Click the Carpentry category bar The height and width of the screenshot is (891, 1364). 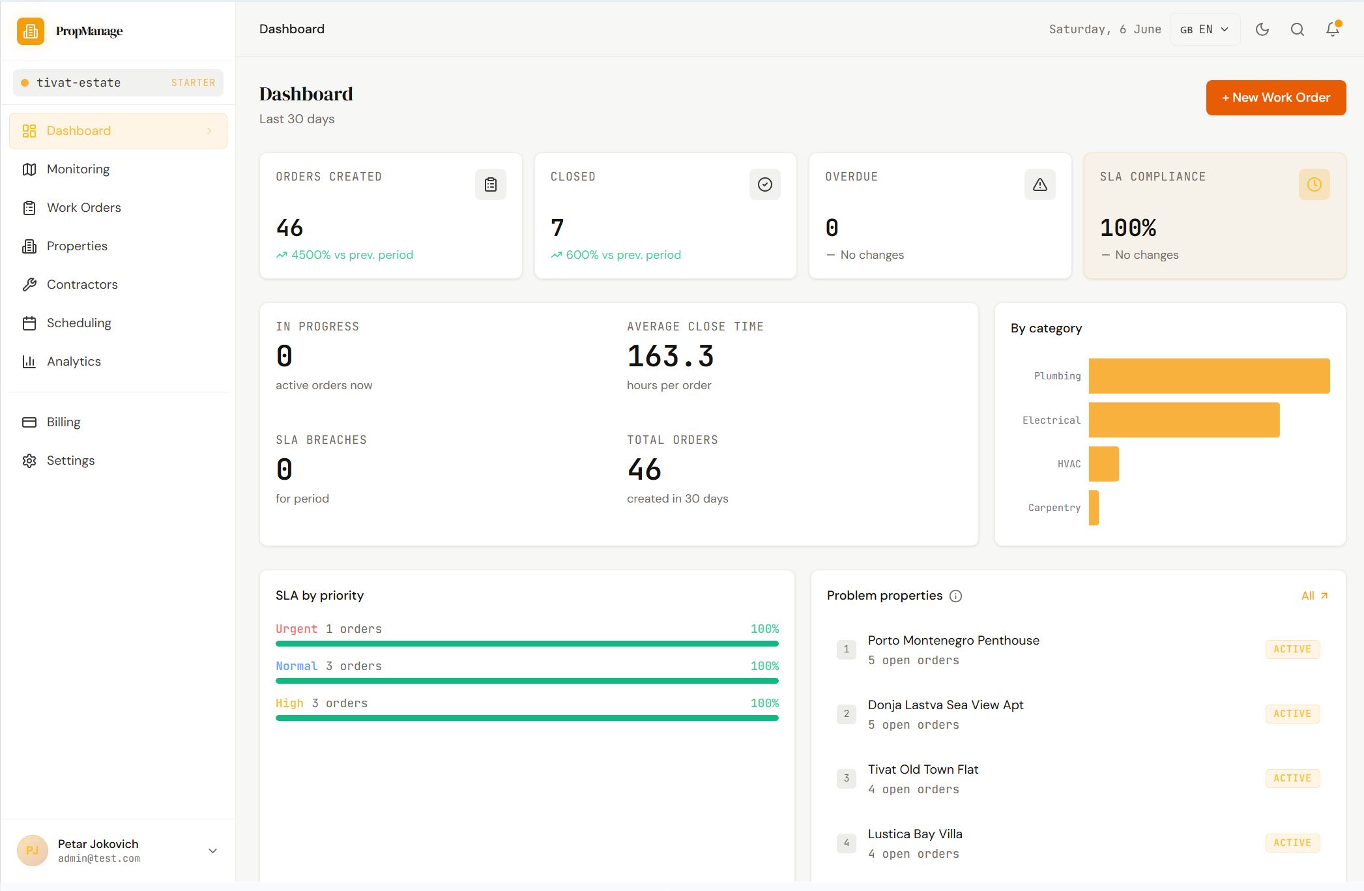click(1094, 508)
